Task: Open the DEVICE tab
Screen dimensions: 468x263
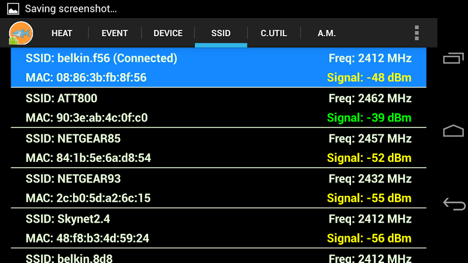Action: tap(168, 33)
